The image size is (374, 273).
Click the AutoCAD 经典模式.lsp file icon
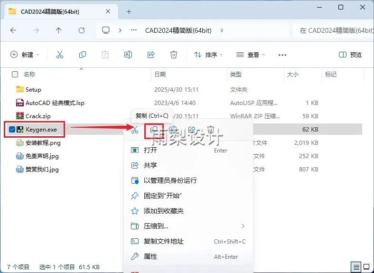point(20,103)
